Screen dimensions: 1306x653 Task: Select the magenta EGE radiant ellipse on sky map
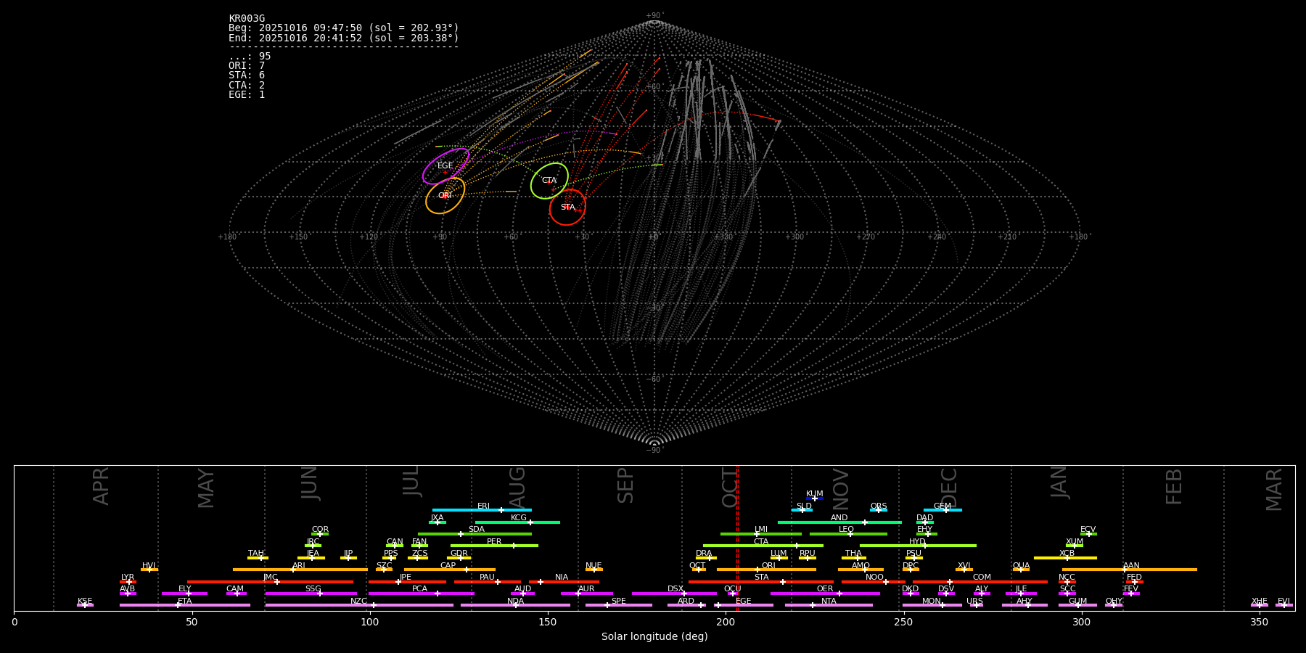click(x=445, y=166)
